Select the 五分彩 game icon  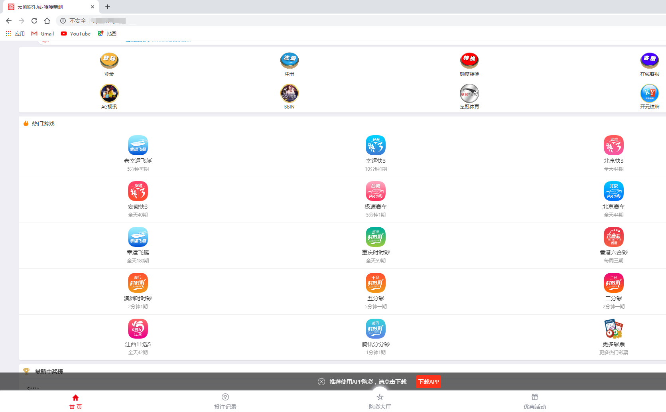point(376,283)
